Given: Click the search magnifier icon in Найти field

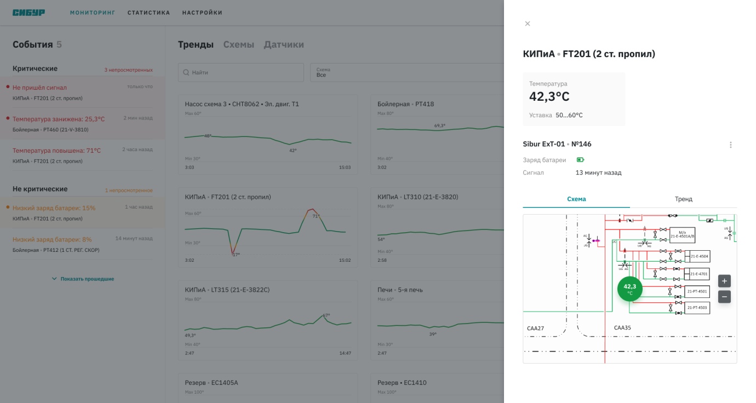Looking at the screenshot, I should click(x=186, y=72).
